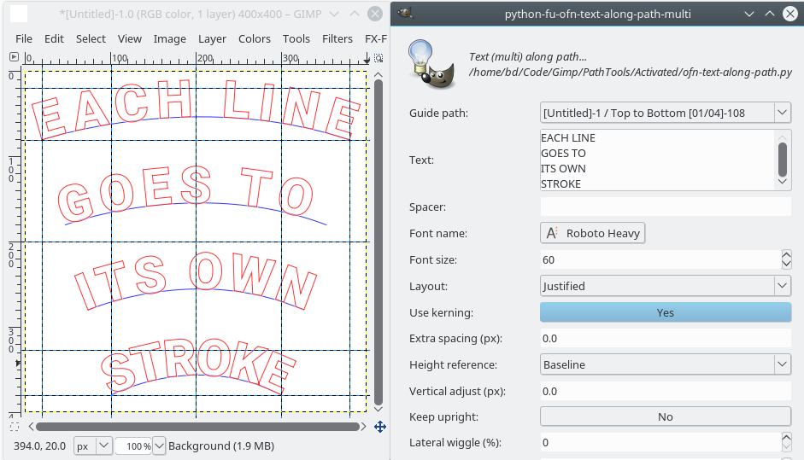The width and height of the screenshot is (804, 460).
Task: Open the Image menu
Action: [x=170, y=39]
